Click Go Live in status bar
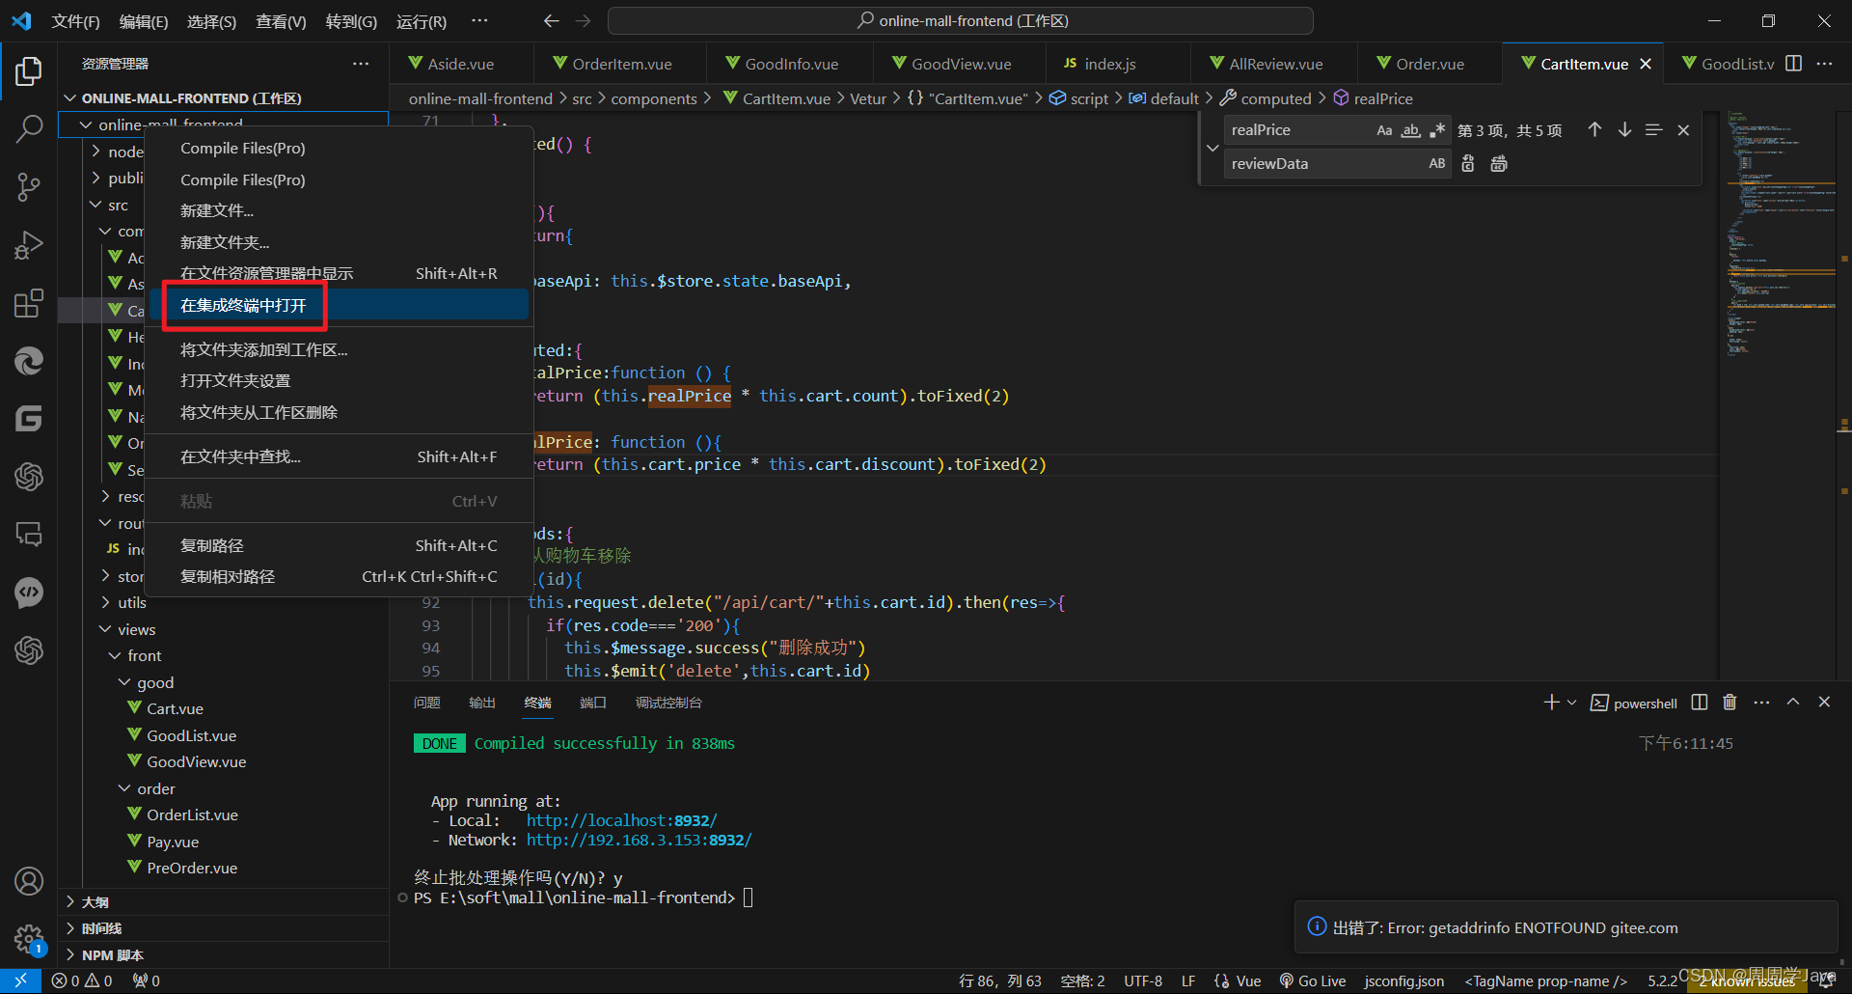This screenshot has width=1852, height=994. (x=1312, y=980)
